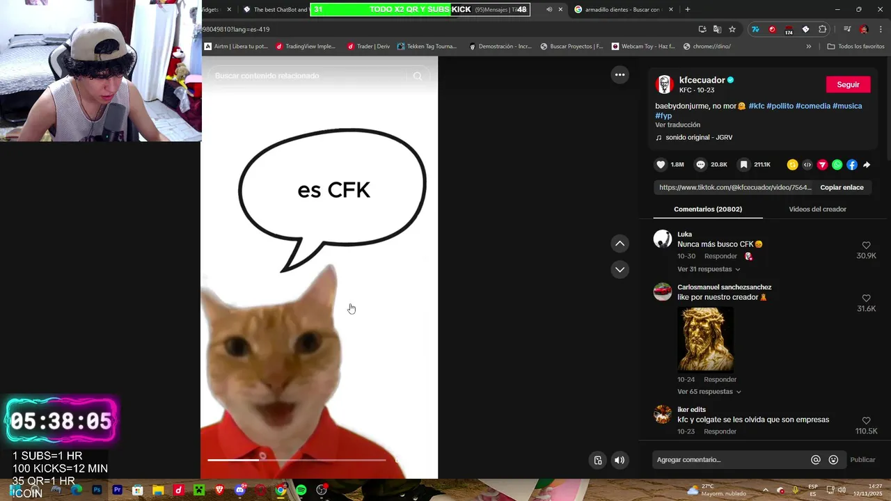Like iker edits' comment
Viewport: 891px width, 501px height.
point(866,421)
